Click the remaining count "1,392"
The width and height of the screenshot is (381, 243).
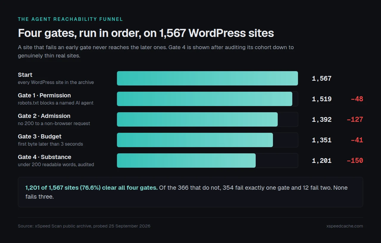click(322, 120)
